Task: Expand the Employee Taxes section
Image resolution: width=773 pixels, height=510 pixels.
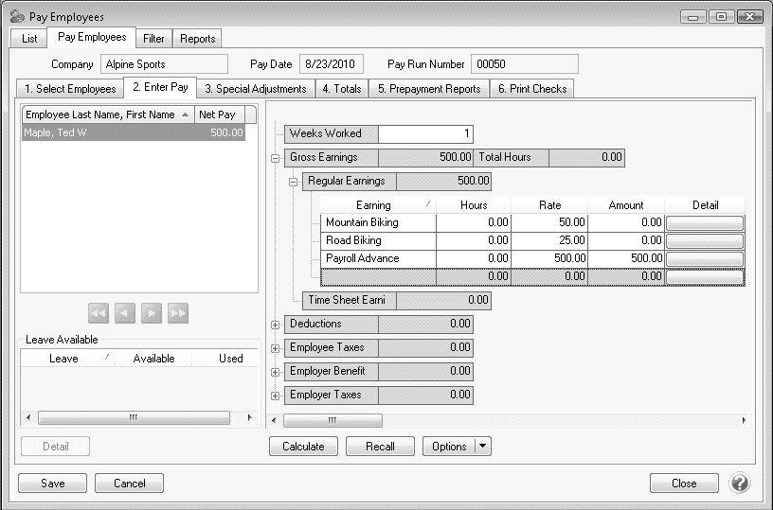Action: coord(276,348)
